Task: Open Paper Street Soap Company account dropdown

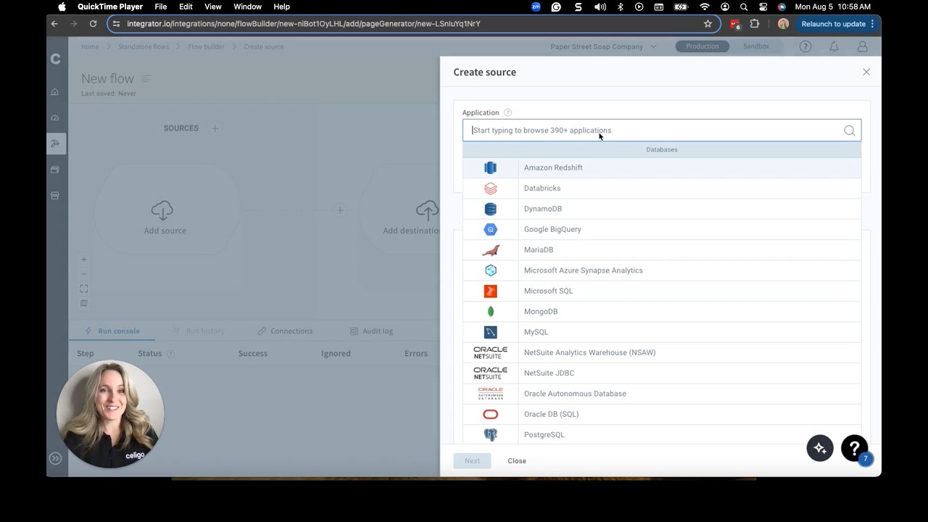Action: tap(603, 46)
